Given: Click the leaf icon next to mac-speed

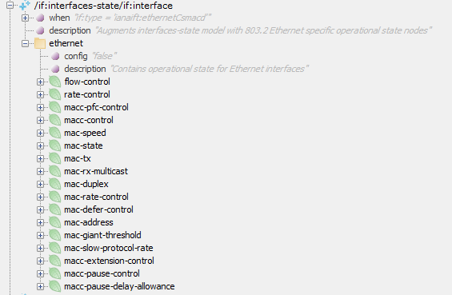Looking at the screenshot, I should point(54,133).
